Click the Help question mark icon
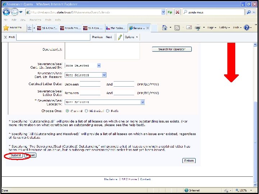259x194 pixels. click(x=246, y=28)
